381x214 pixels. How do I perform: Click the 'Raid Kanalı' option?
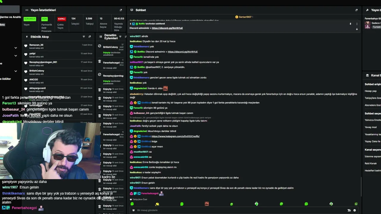(x=371, y=163)
